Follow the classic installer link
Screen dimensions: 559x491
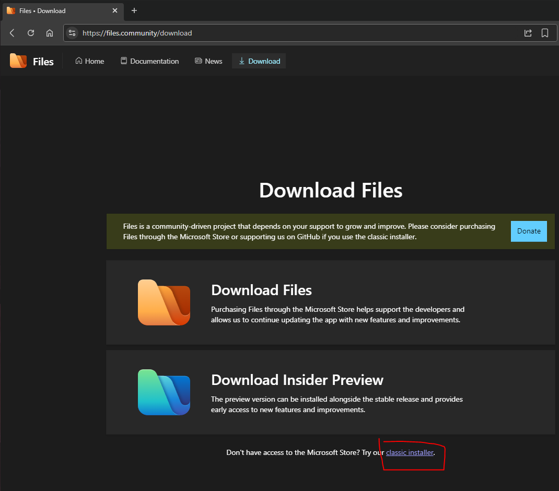pyautogui.click(x=410, y=452)
